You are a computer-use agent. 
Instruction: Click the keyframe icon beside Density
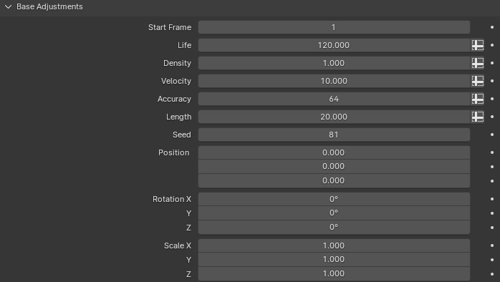[x=477, y=63]
